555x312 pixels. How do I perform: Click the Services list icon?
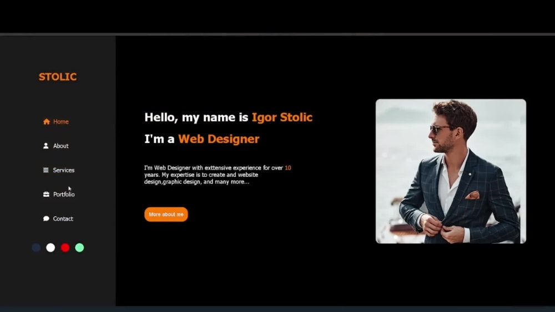[x=46, y=170]
